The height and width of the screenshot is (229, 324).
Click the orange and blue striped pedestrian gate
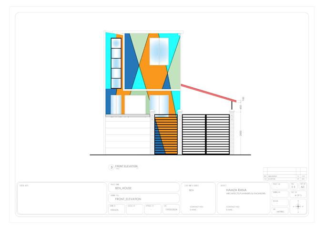[x=166, y=135]
